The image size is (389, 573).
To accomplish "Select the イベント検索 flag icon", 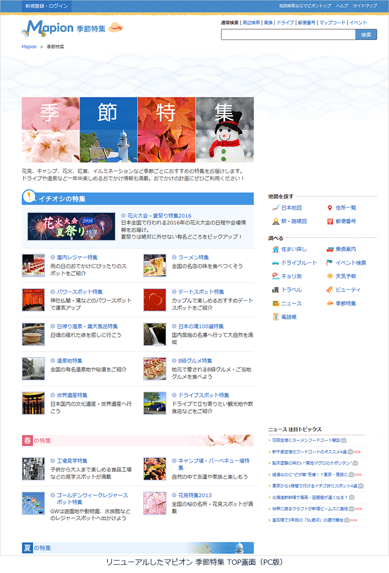I will click(330, 262).
